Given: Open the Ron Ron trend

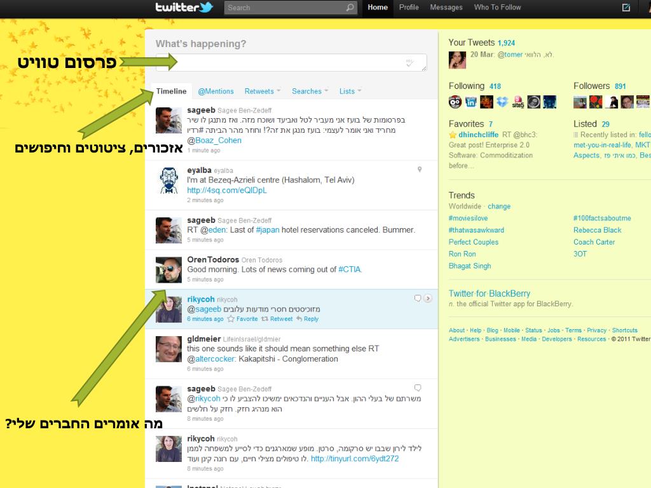Looking at the screenshot, I should point(462,254).
